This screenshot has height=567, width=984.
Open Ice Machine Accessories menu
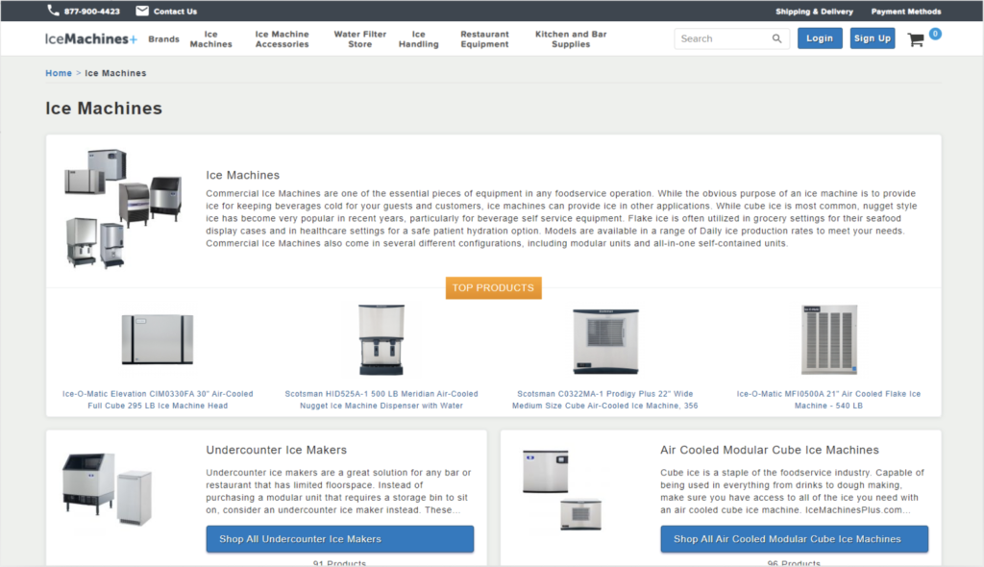282,39
